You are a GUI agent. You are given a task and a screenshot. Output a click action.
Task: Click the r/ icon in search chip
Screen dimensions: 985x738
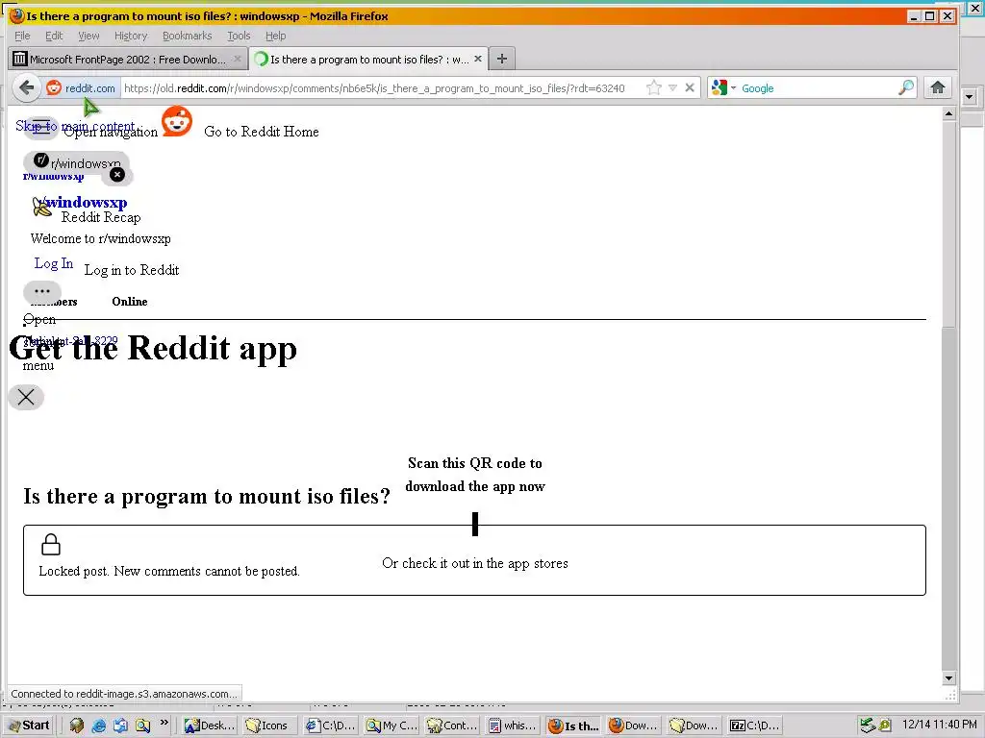[40, 160]
